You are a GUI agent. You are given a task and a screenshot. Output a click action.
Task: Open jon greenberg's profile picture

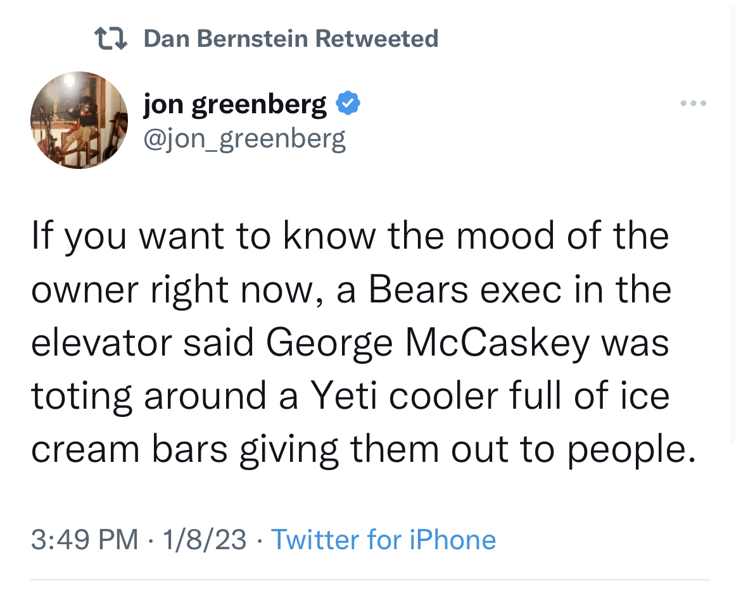(x=79, y=120)
